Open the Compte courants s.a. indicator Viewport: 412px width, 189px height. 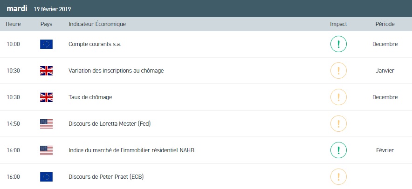tap(98, 44)
